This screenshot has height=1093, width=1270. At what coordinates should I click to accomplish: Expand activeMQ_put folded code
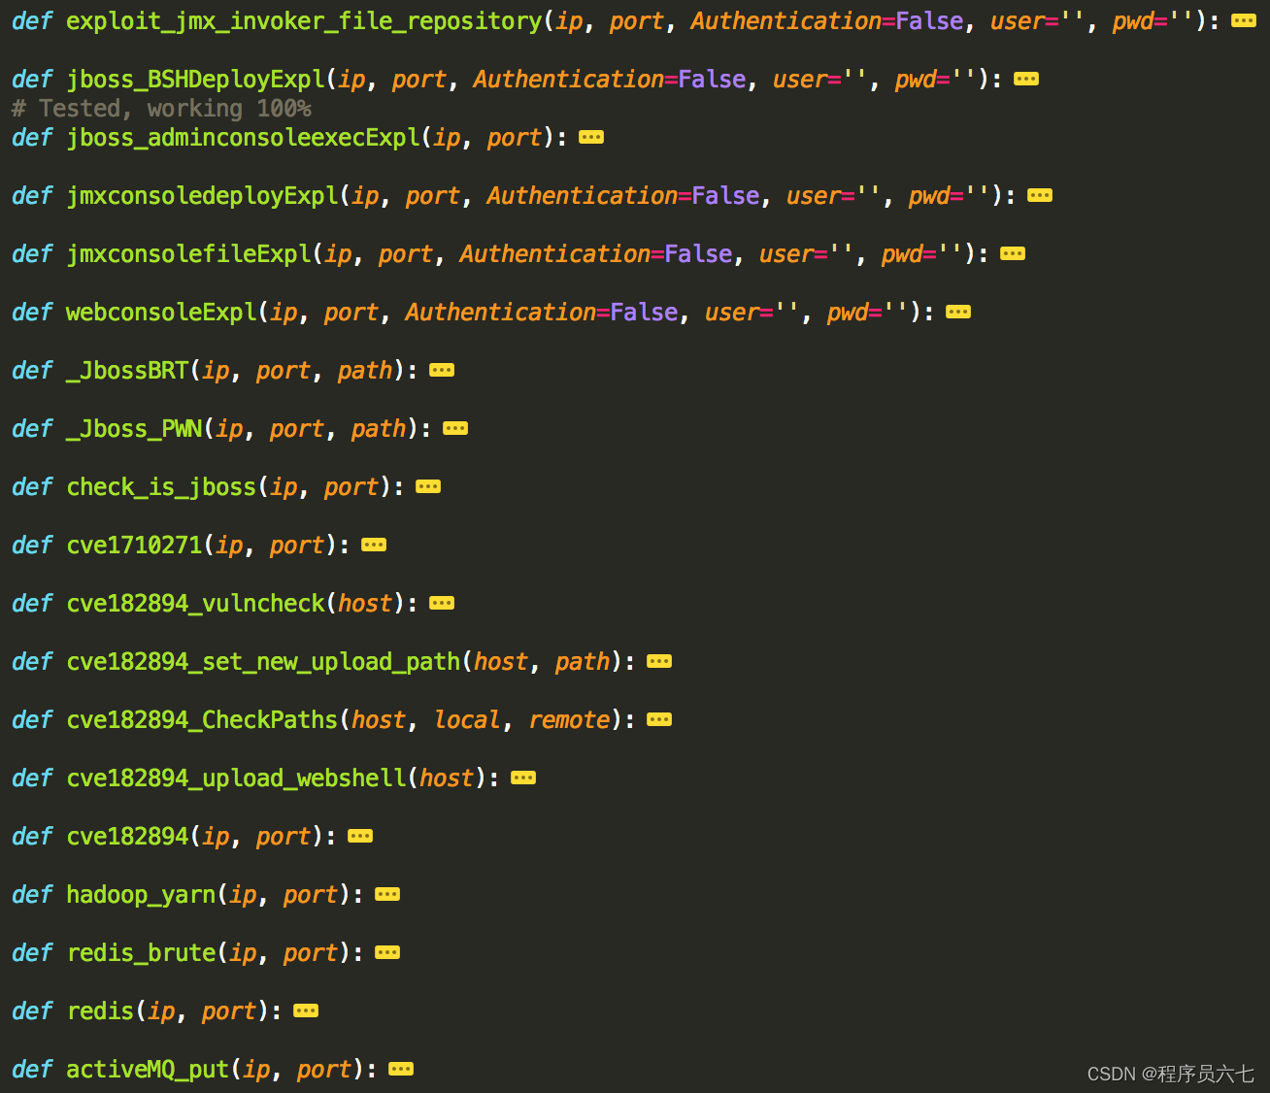pyautogui.click(x=401, y=1069)
